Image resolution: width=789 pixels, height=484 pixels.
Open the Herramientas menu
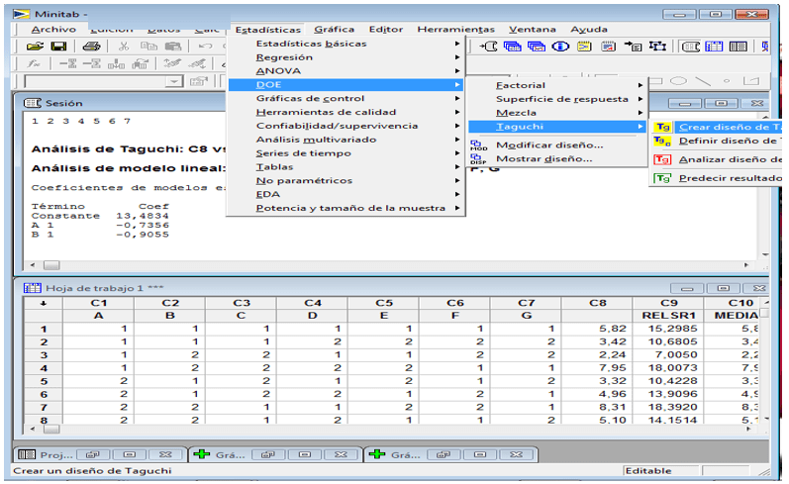pyautogui.click(x=456, y=29)
